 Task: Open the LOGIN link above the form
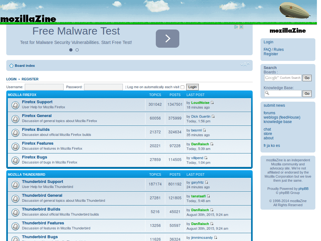click(11, 79)
